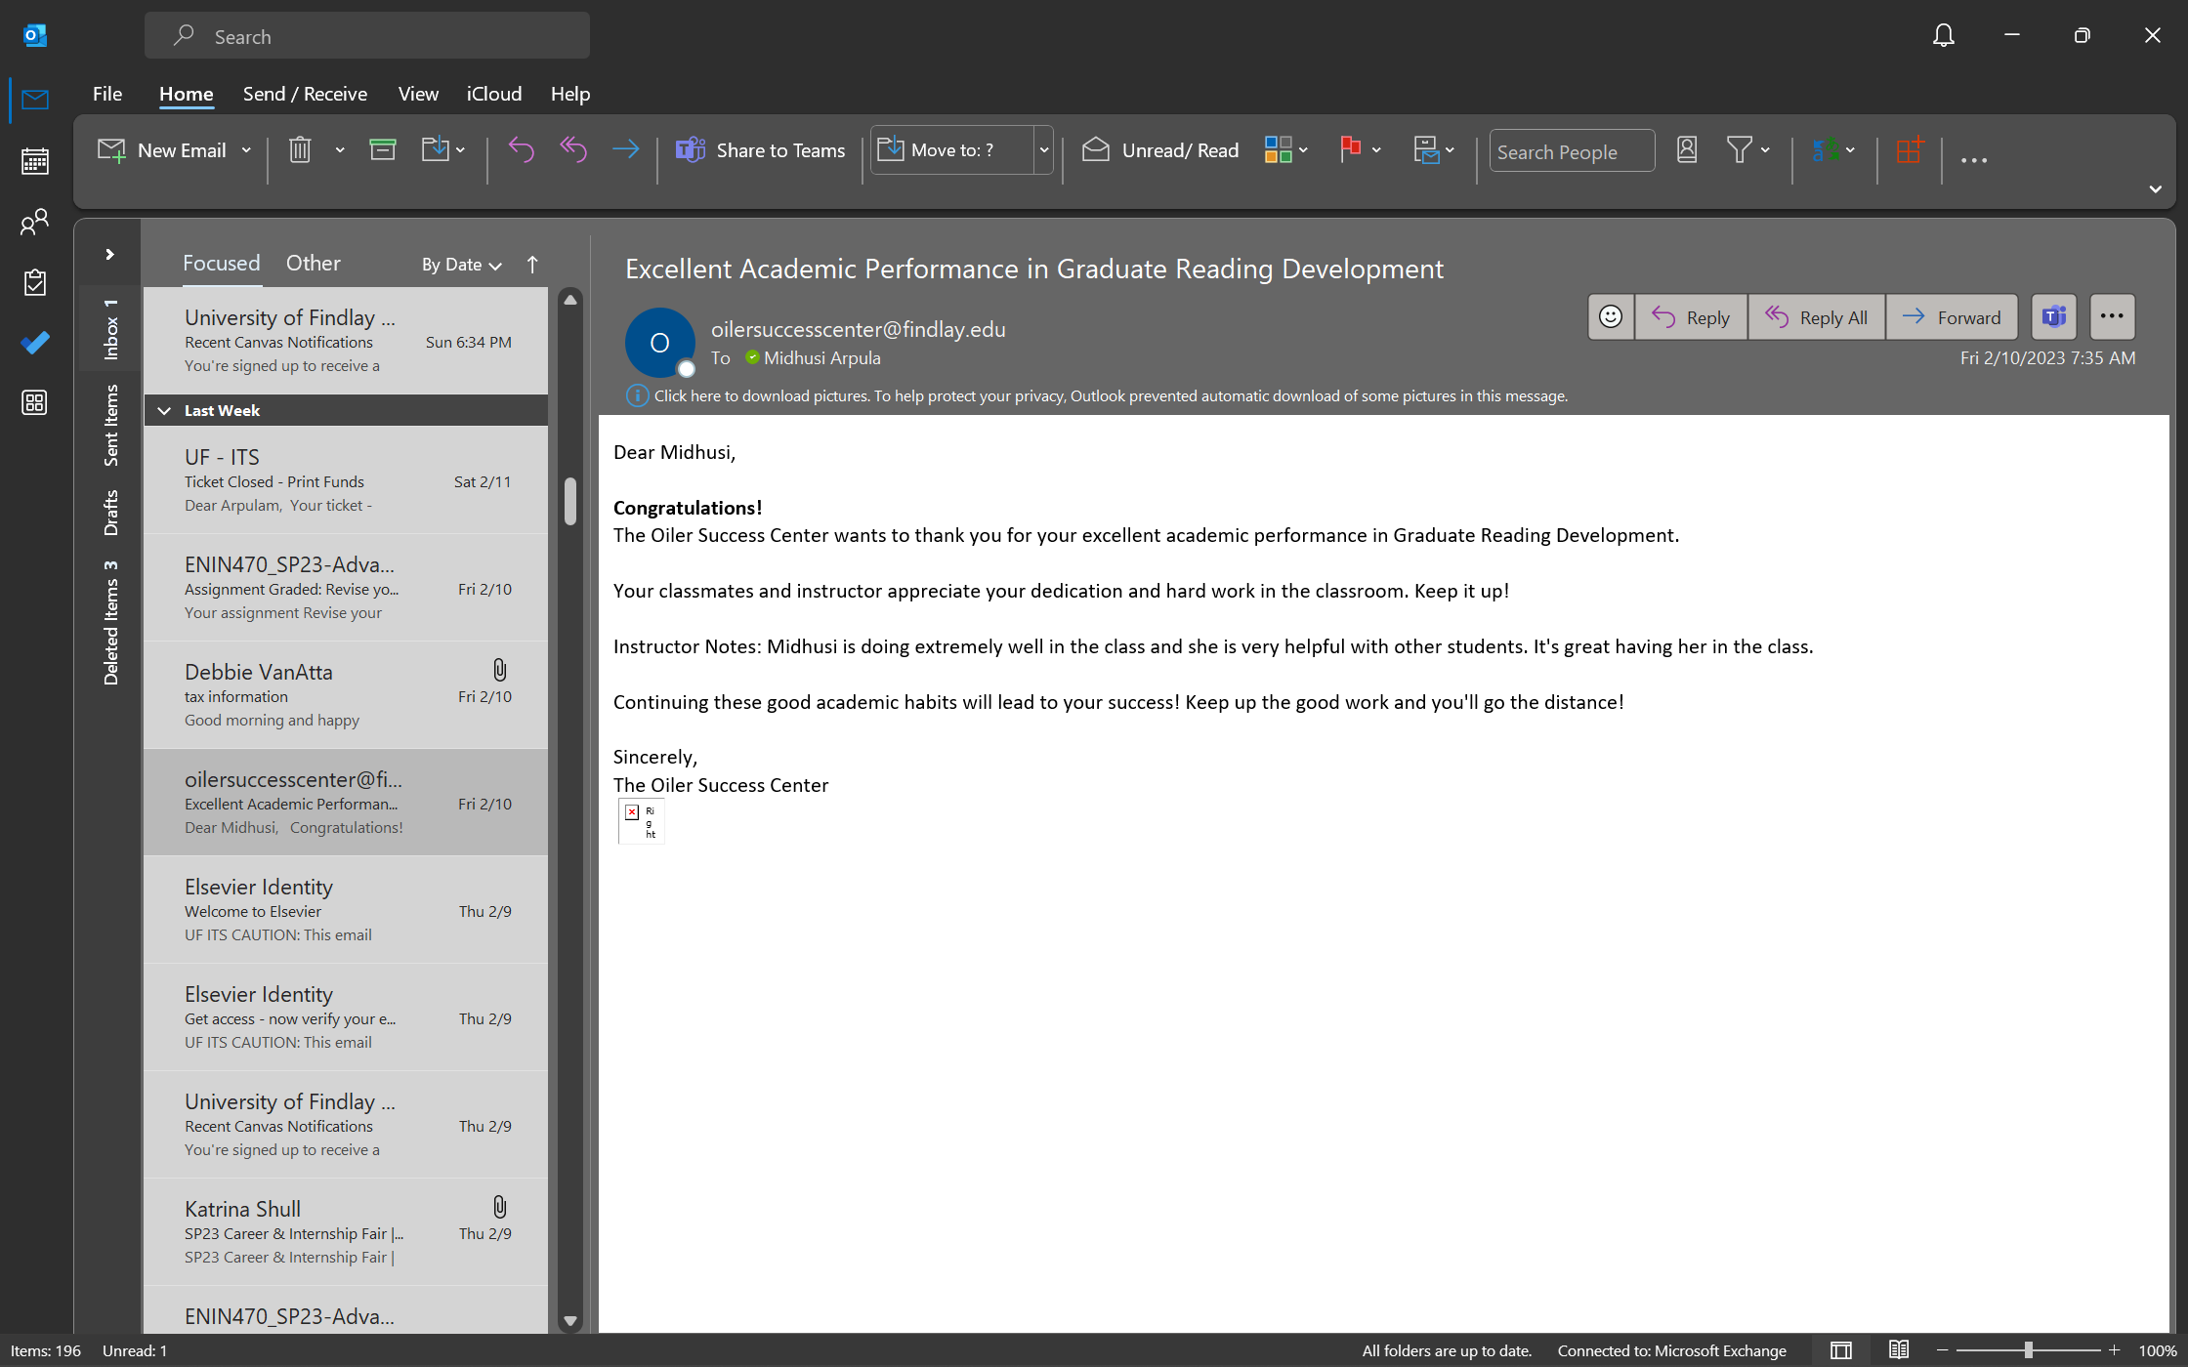Click here to download pictures link
Image resolution: width=2188 pixels, height=1367 pixels.
tap(761, 396)
